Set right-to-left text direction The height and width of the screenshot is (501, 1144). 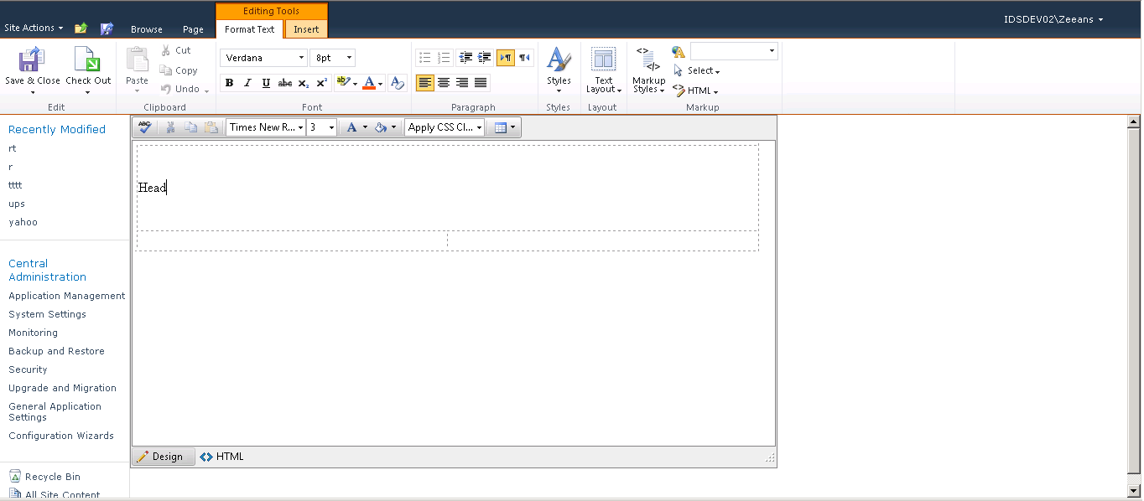(x=524, y=58)
